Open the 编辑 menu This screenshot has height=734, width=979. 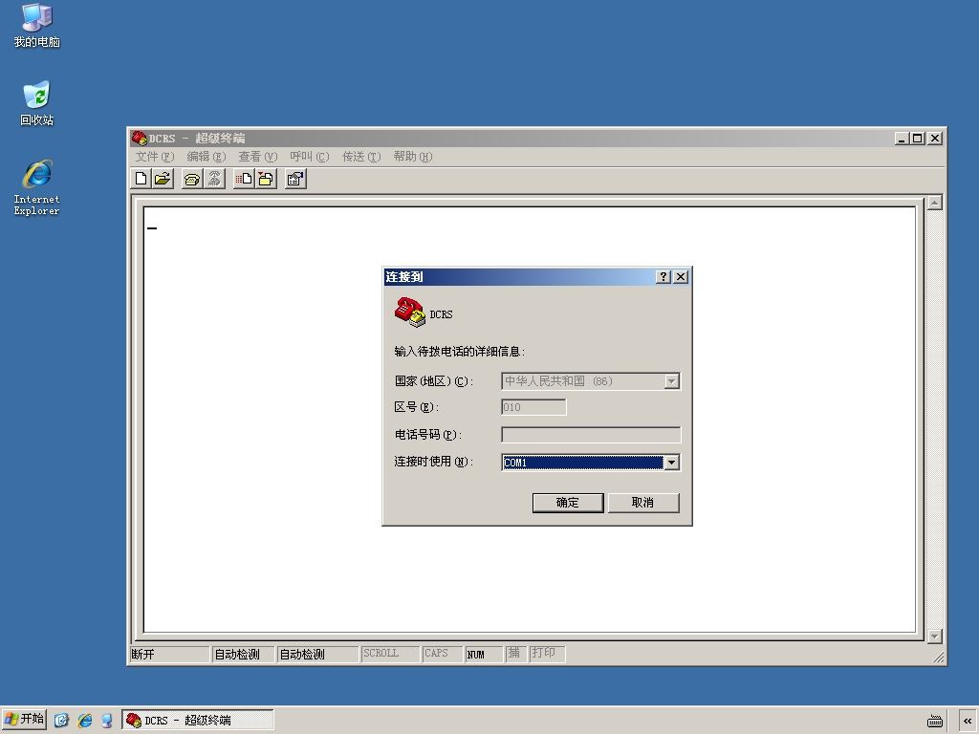point(207,157)
